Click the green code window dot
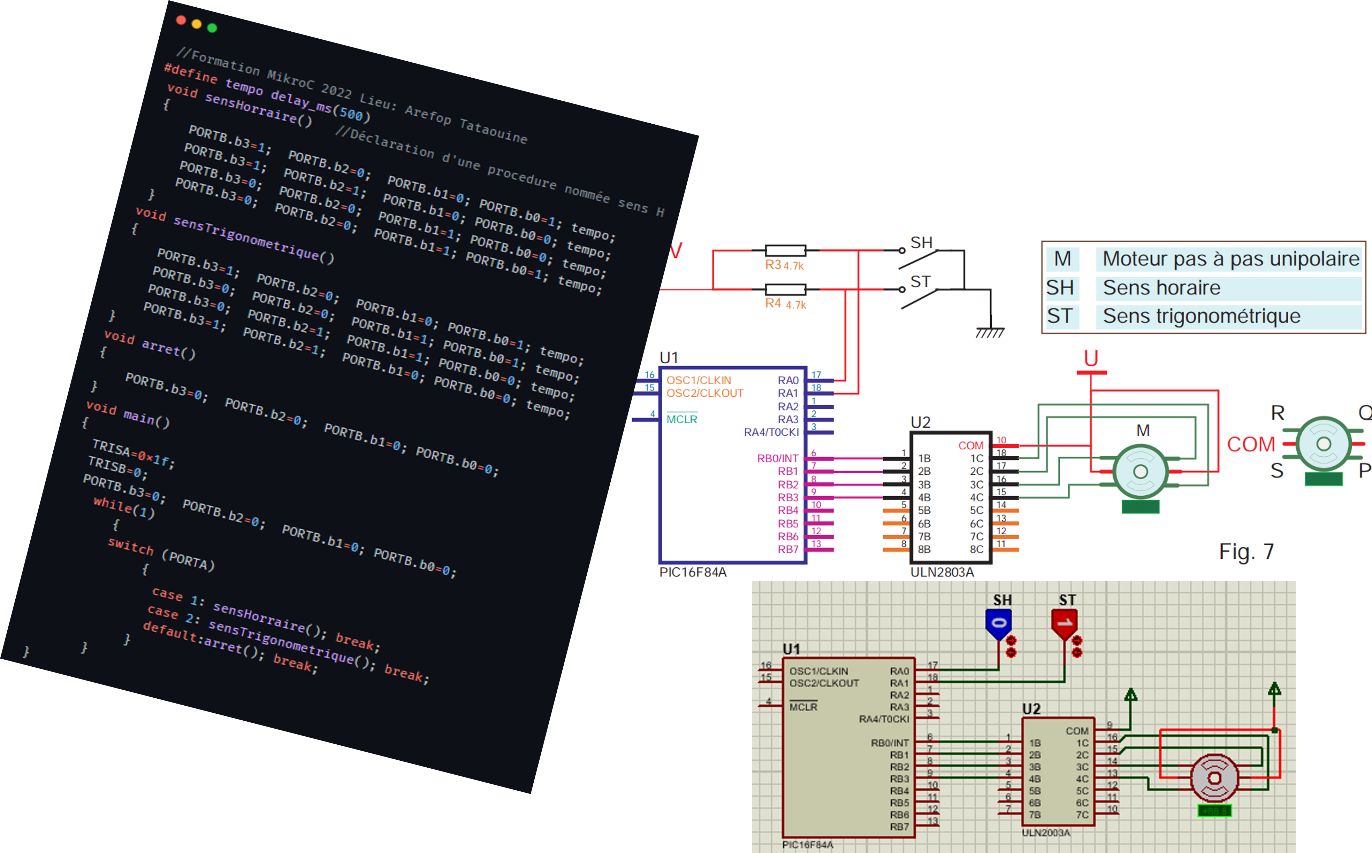Viewport: 1372px width, 853px height. (212, 28)
